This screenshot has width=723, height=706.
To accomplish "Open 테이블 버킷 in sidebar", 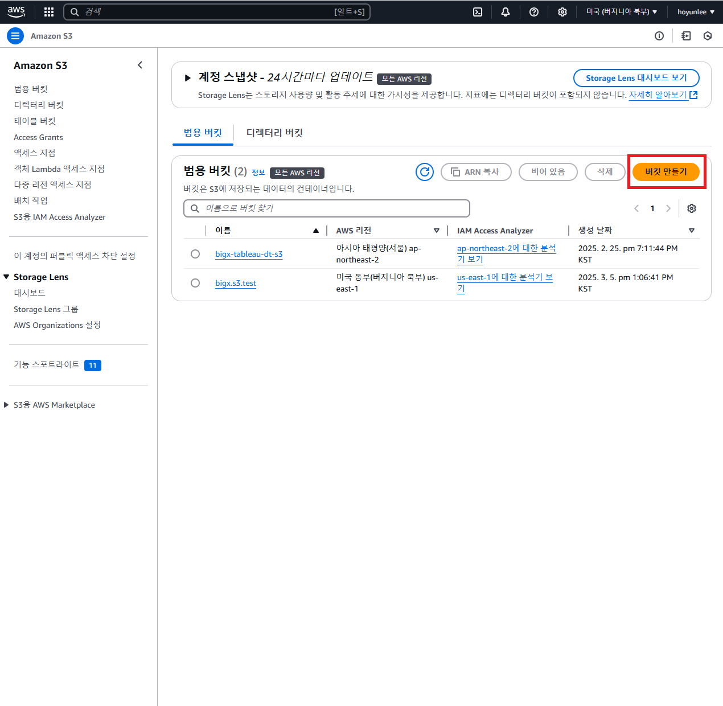I will tap(35, 121).
